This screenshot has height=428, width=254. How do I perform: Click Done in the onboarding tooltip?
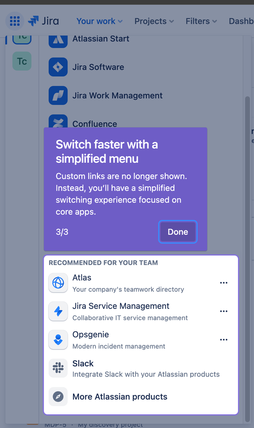[178, 232]
